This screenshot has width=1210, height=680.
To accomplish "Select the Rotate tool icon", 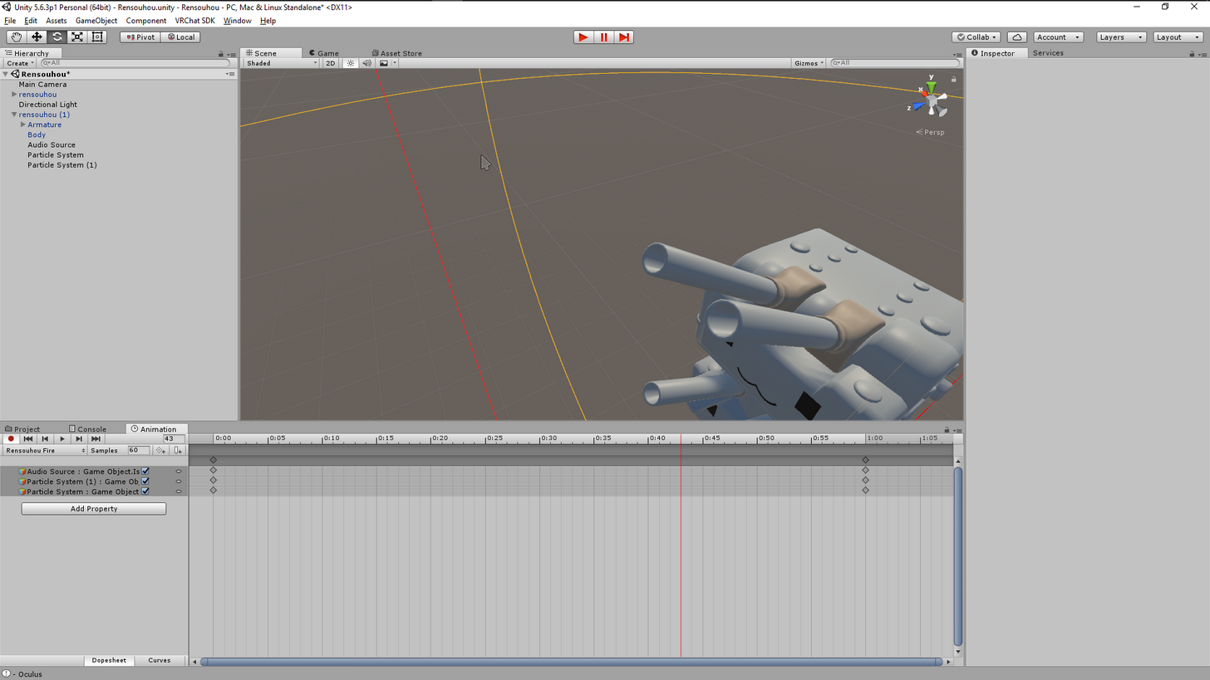I will point(57,37).
